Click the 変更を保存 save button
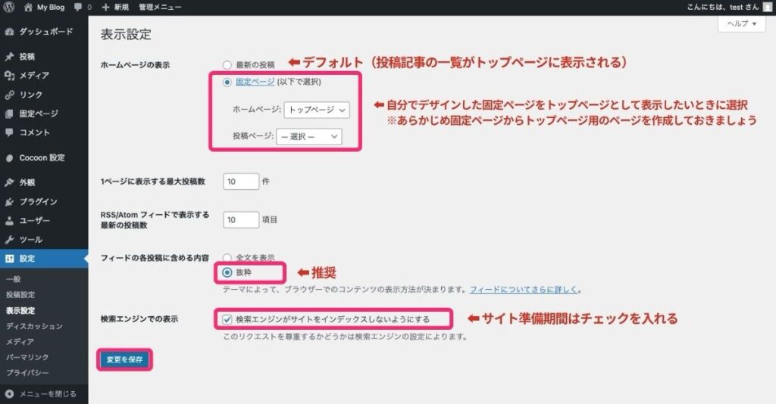Image resolution: width=776 pixels, height=404 pixels. coord(124,359)
